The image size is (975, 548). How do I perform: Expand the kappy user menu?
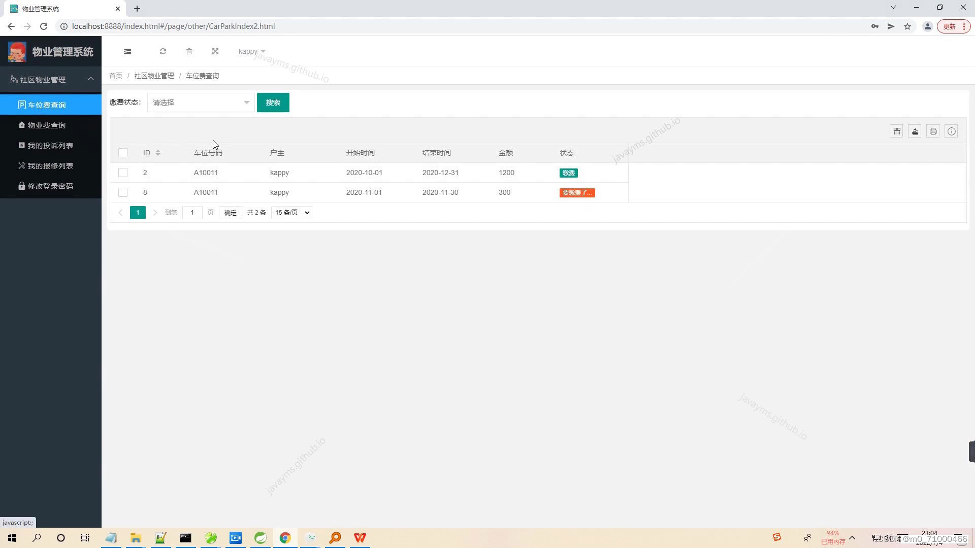(x=252, y=51)
